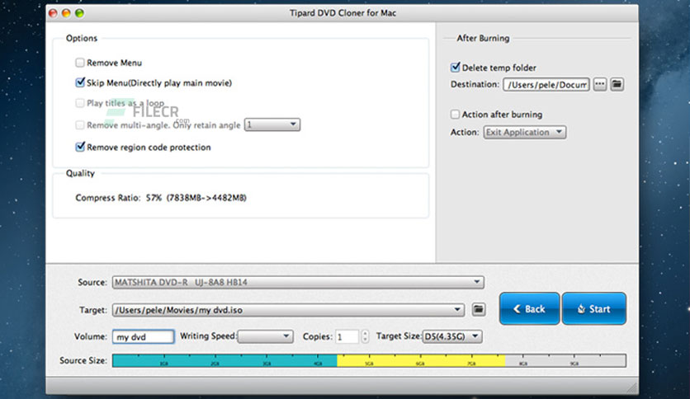Click the Destination path field
The width and height of the screenshot is (690, 399).
pos(546,84)
